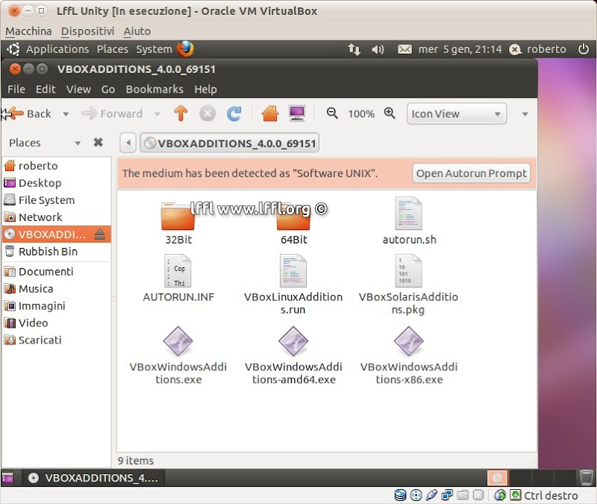Select roberto home in sidebar

tap(57, 166)
